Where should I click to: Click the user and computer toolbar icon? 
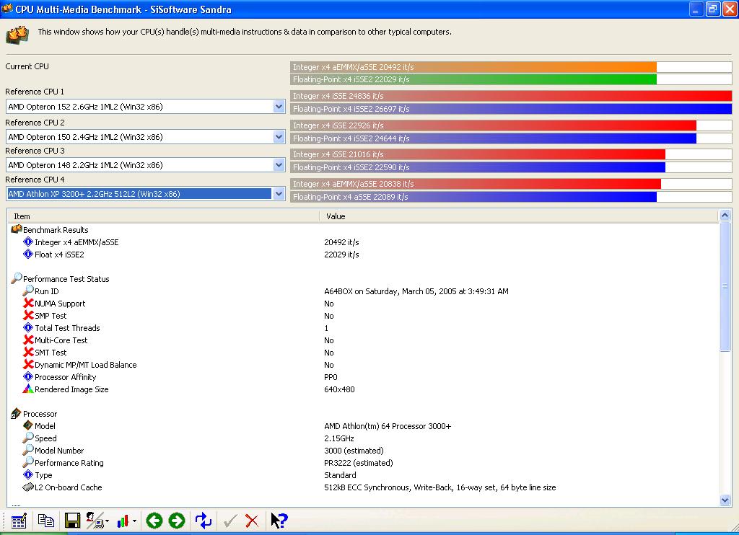pos(96,521)
